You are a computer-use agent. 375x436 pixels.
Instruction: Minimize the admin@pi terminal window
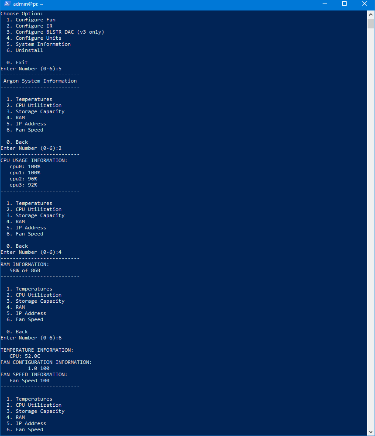[x=324, y=4]
